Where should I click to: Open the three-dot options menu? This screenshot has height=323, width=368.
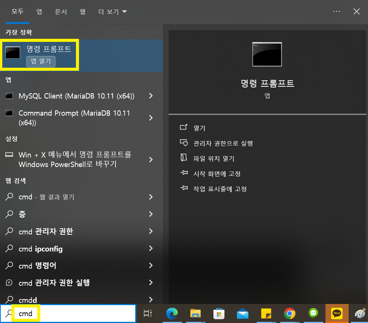click(x=336, y=11)
